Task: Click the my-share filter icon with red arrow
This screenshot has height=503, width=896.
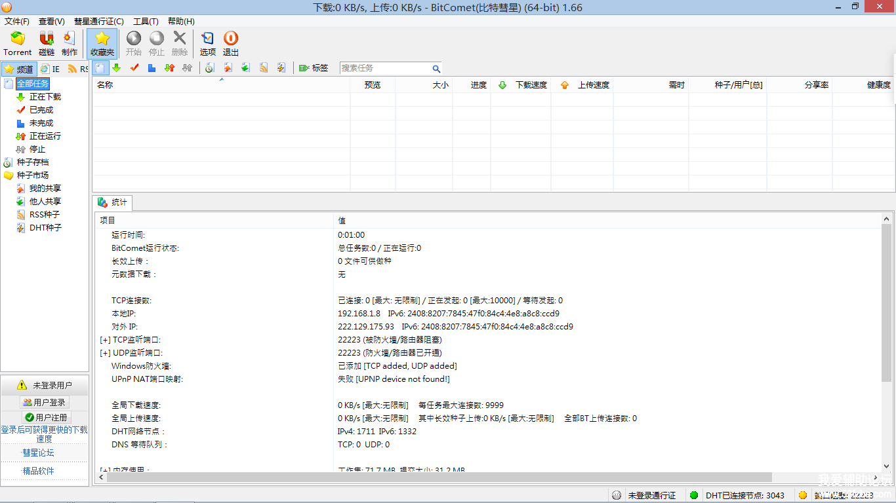Action: tap(228, 68)
